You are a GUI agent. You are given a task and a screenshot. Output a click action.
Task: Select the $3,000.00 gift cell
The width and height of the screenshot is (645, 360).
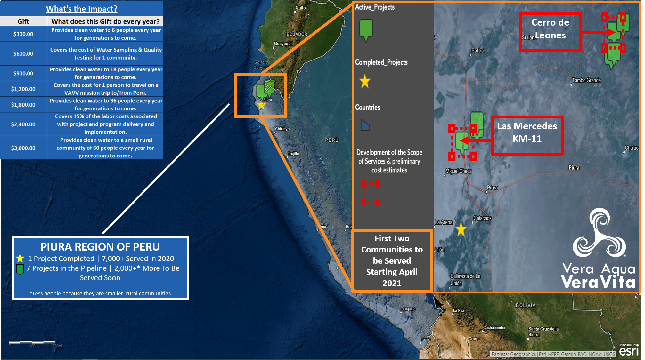pyautogui.click(x=23, y=148)
